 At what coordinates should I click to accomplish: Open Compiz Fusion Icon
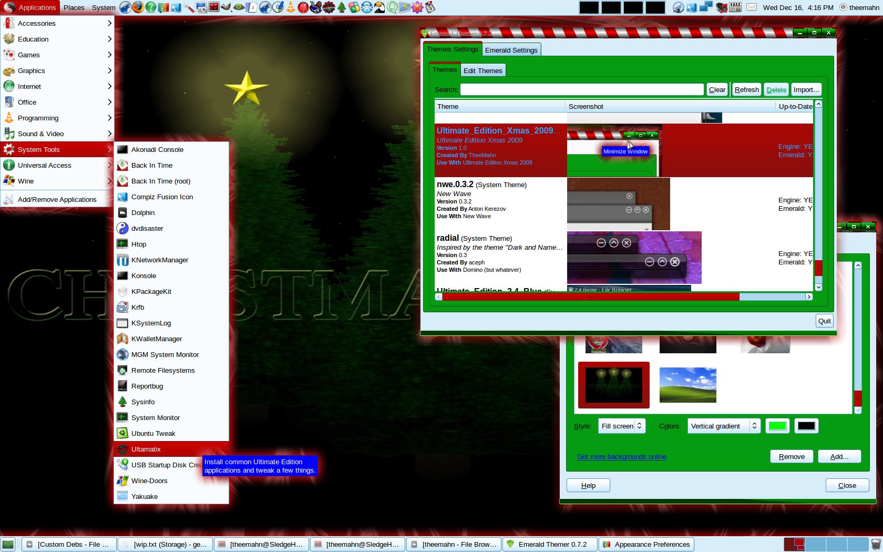(x=171, y=197)
